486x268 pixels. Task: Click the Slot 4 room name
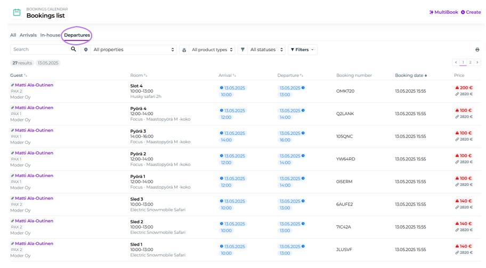click(x=136, y=86)
